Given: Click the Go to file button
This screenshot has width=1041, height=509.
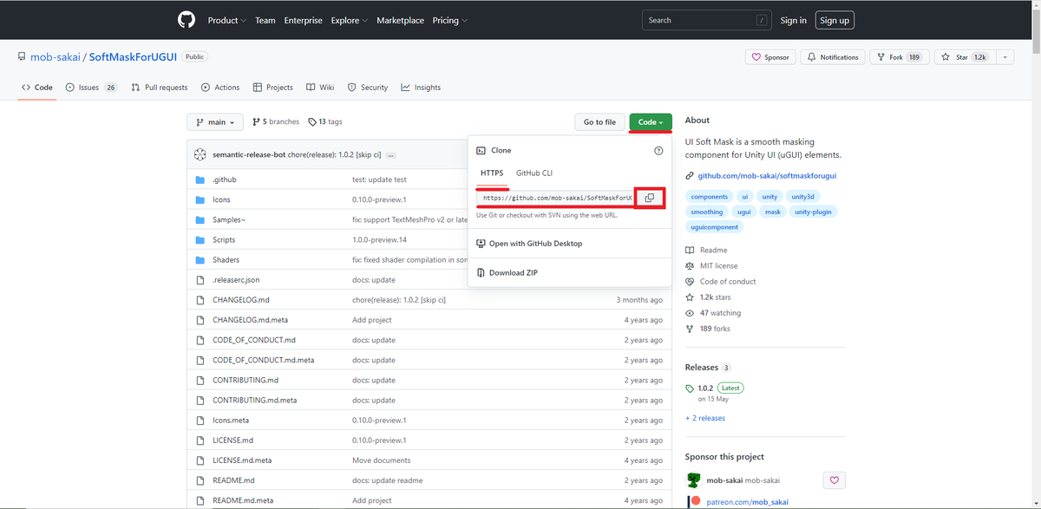Looking at the screenshot, I should (599, 122).
